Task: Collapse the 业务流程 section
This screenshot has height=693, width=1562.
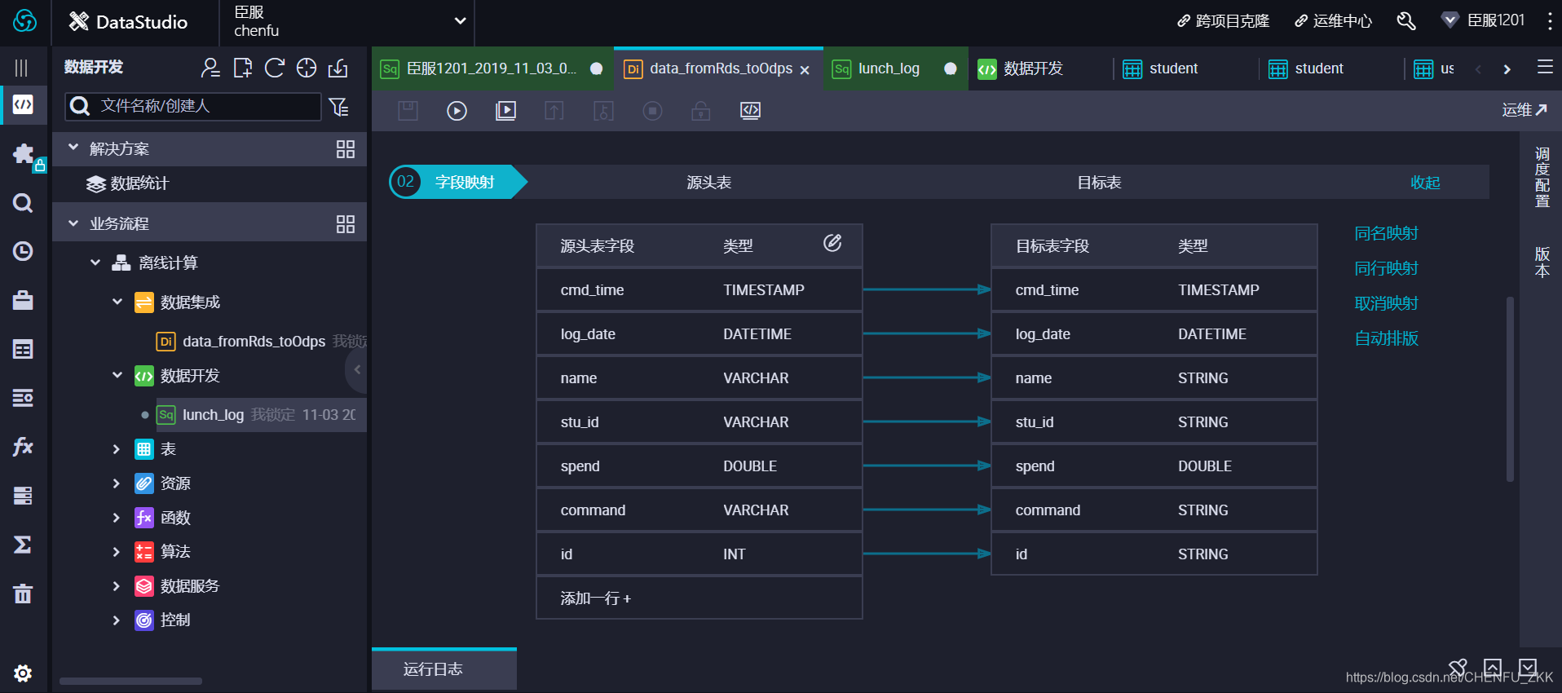Action: click(x=73, y=223)
